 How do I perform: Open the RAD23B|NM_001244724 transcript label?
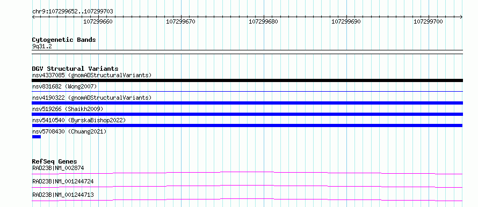point(63,181)
